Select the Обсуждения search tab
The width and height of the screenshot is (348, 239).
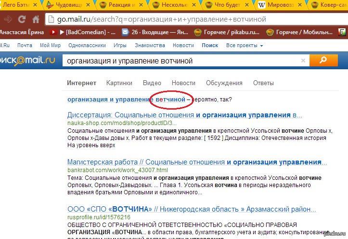tap(224, 83)
